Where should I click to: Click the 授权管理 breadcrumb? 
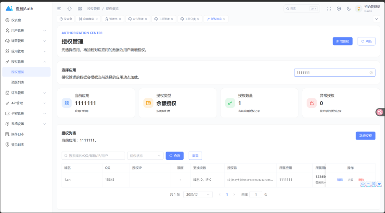(93, 9)
